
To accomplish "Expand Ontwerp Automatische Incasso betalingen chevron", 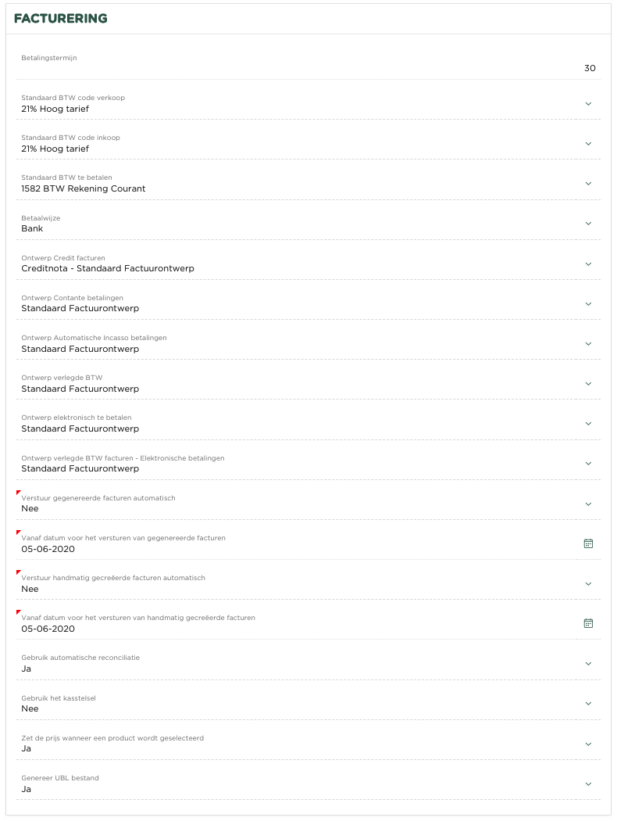I will pos(588,343).
